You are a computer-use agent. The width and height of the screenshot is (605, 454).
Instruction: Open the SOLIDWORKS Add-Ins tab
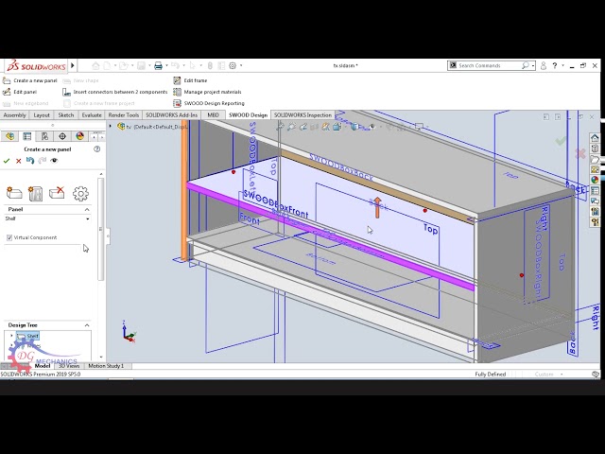tap(171, 115)
